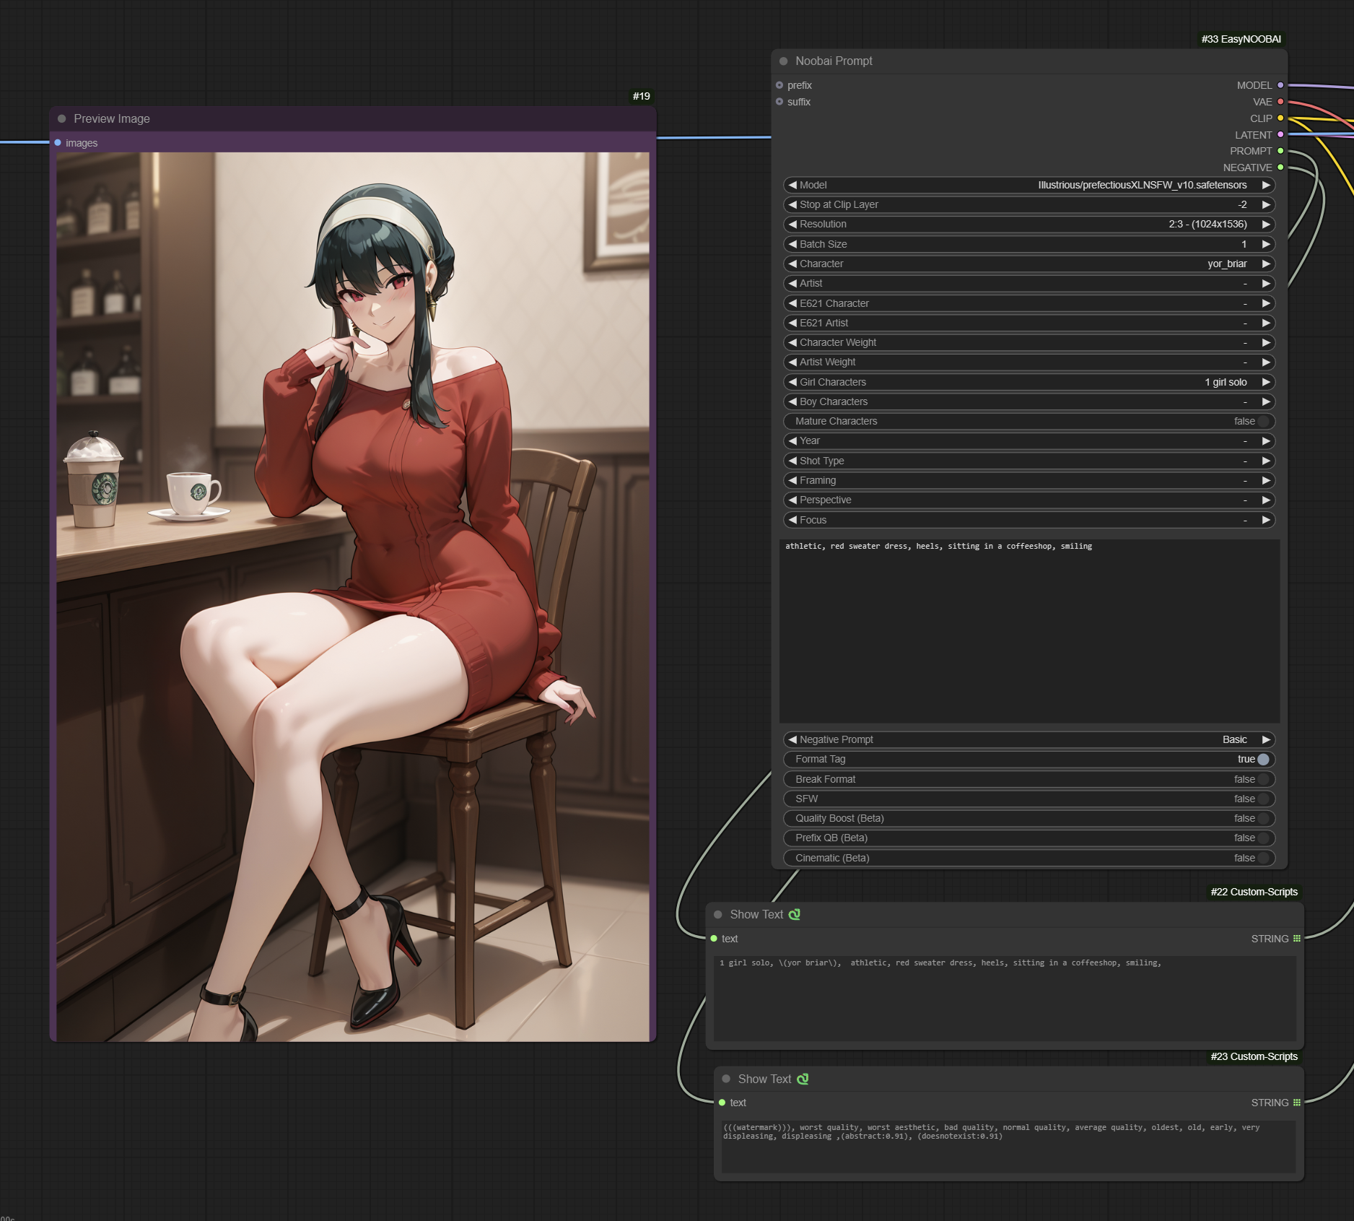Decrease Stop at Clip Layer with left arrow
The height and width of the screenshot is (1221, 1354).
(792, 205)
